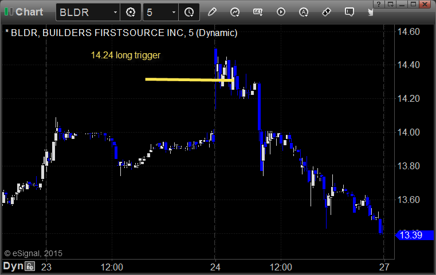Click the Twitter bird icon
436x275 pixels.
tap(370, 12)
